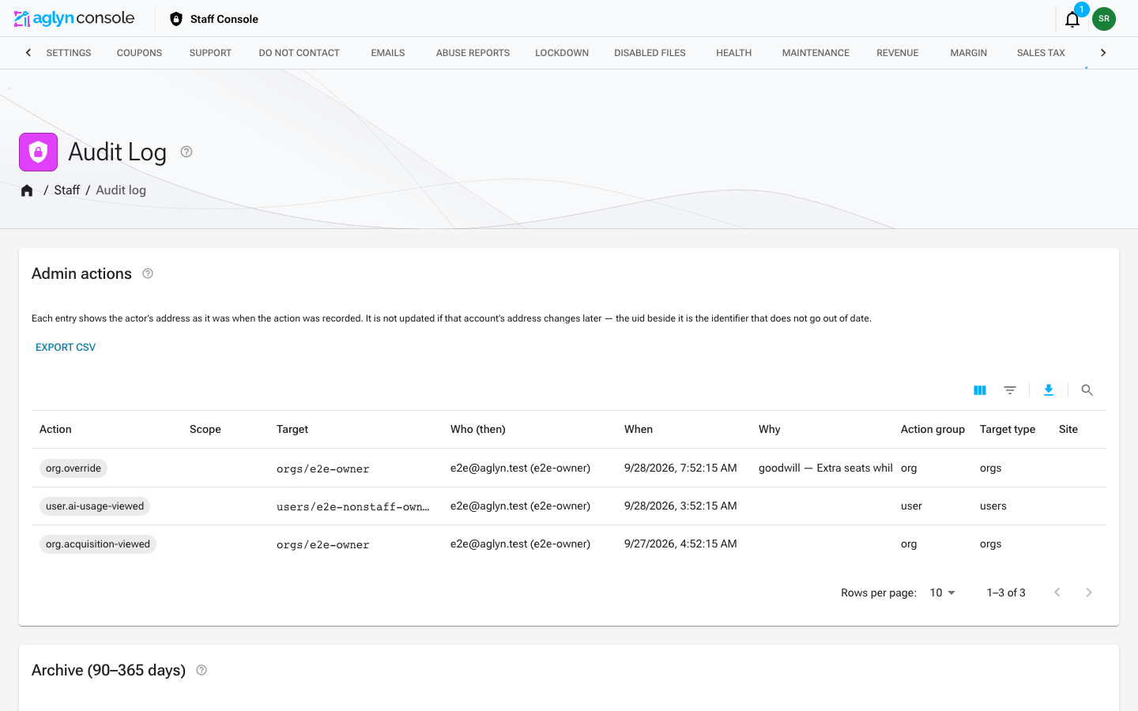This screenshot has width=1138, height=711.
Task: Switch to the SETTINGS tab
Action: 69,53
